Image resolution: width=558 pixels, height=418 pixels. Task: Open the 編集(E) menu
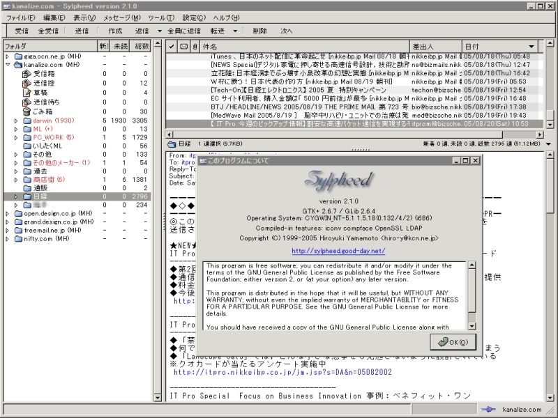pos(54,17)
